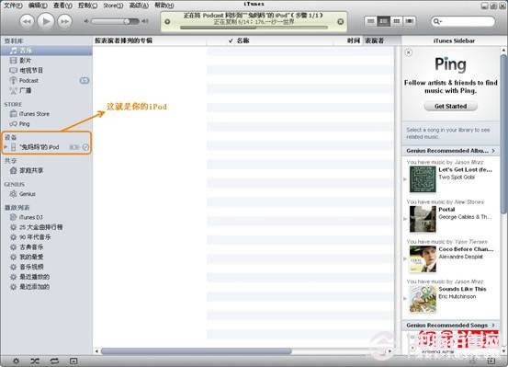The height and width of the screenshot is (367, 508).
Task: Open the 文件(F) menu
Action: point(13,6)
